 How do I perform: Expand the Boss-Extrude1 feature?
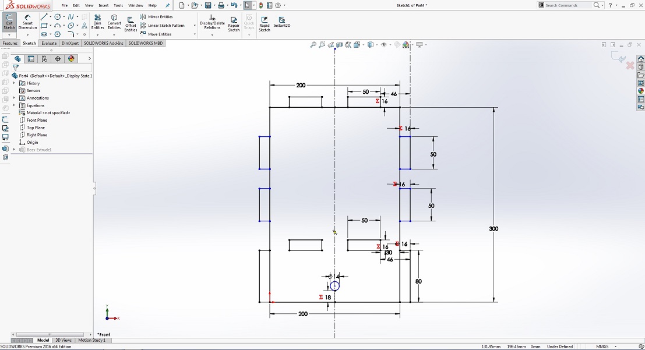pos(14,150)
